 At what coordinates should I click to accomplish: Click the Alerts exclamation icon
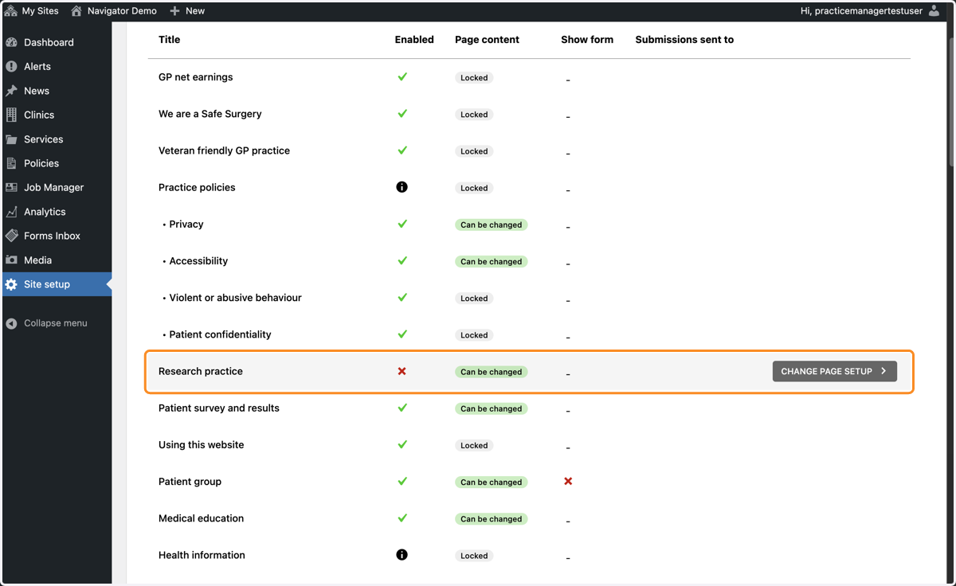(x=11, y=66)
